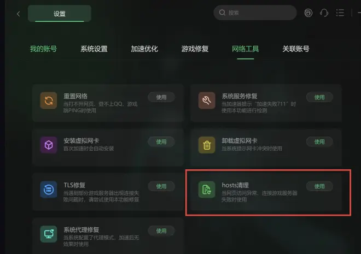Go back using the left arrow
Viewport: 361px width, 254px height.
[19, 14]
